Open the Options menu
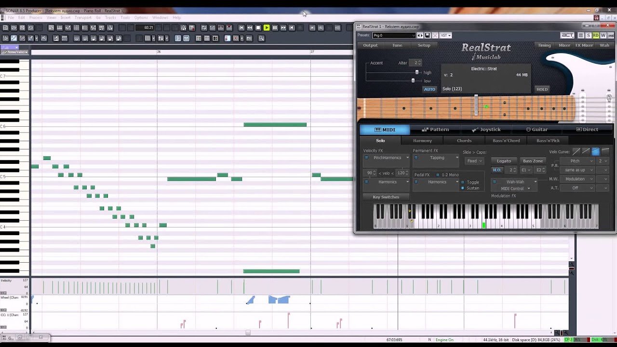This screenshot has height=347, width=617. click(141, 18)
